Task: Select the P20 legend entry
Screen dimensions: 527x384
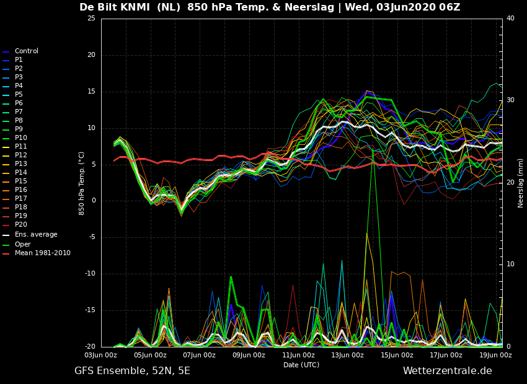Action: [15, 225]
